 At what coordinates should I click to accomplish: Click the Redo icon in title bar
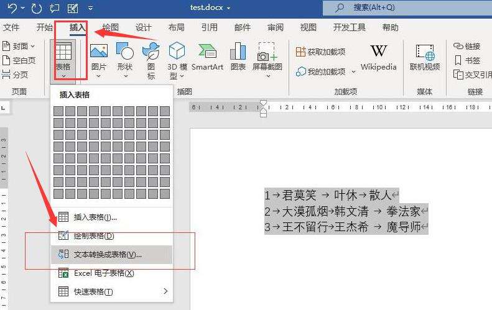[37, 8]
